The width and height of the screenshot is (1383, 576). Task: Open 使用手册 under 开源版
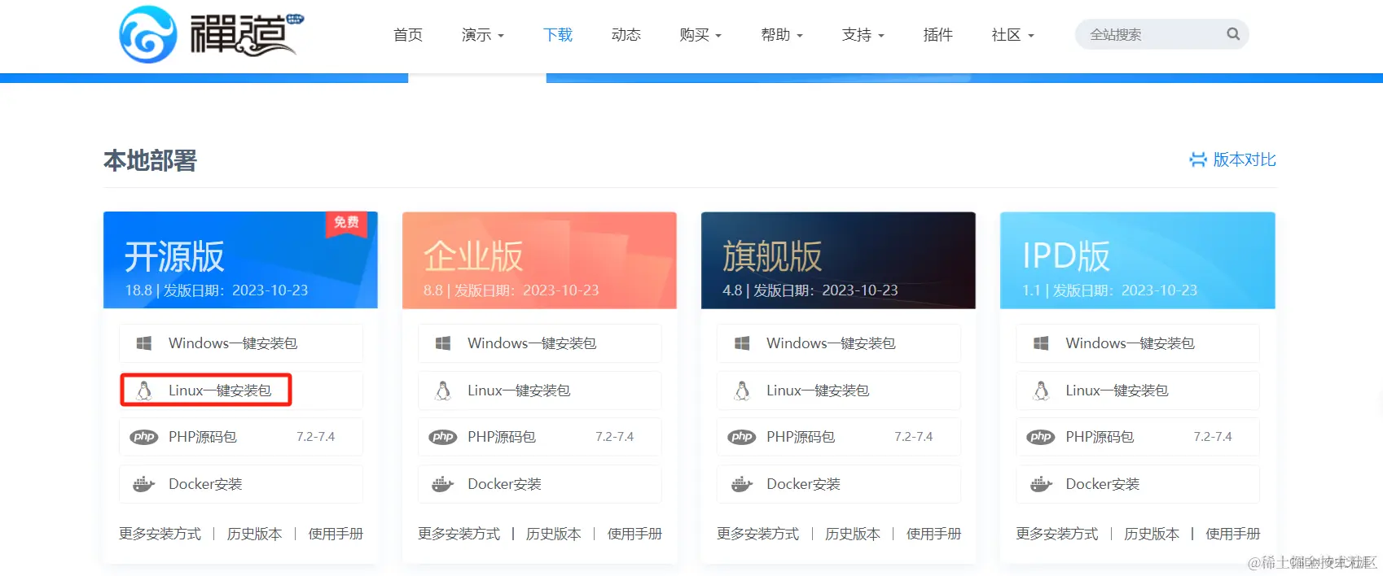click(x=336, y=534)
